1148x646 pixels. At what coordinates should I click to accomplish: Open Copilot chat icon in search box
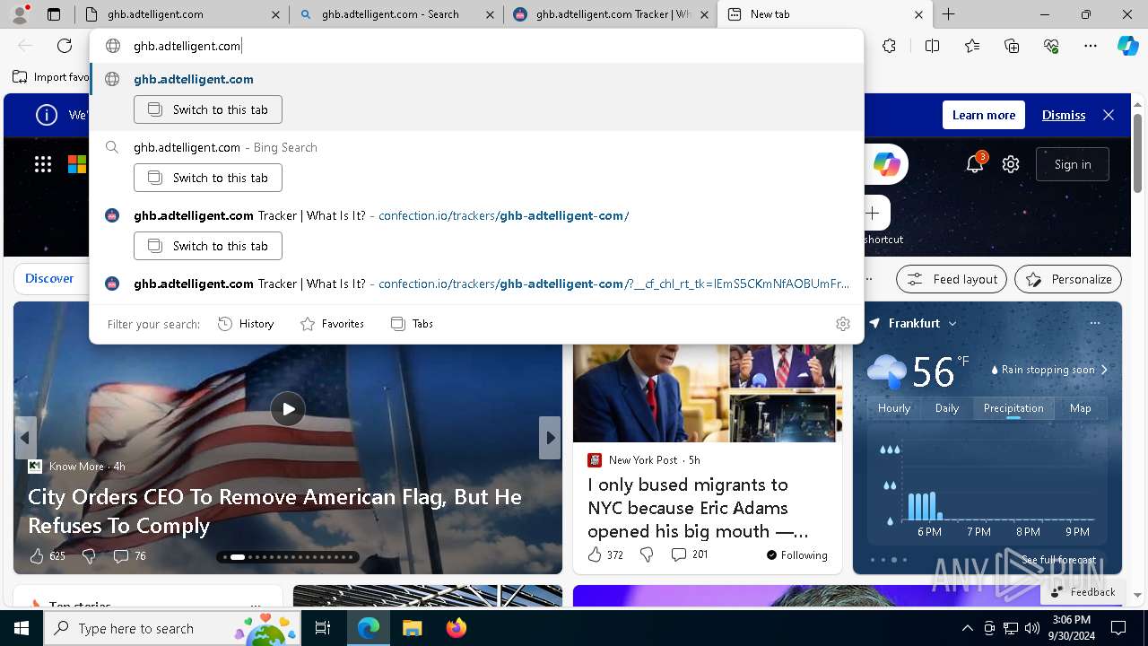[x=887, y=164]
